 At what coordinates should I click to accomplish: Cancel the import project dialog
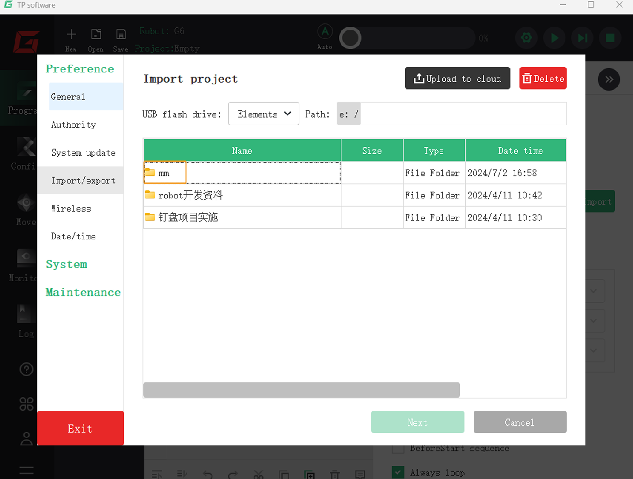coord(520,422)
